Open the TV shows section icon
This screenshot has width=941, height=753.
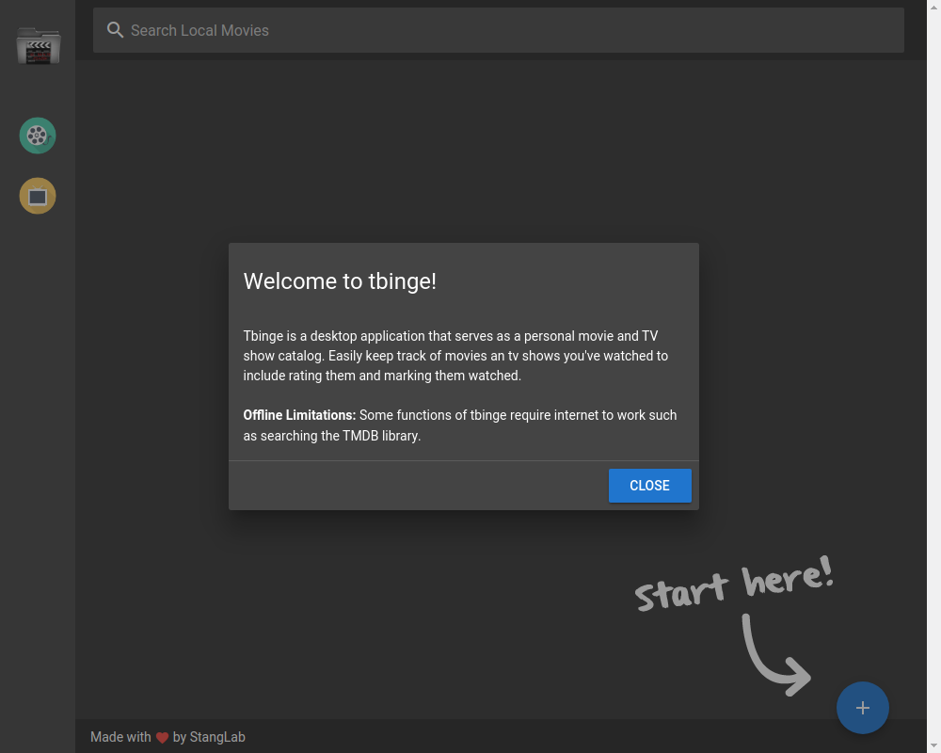pos(38,196)
